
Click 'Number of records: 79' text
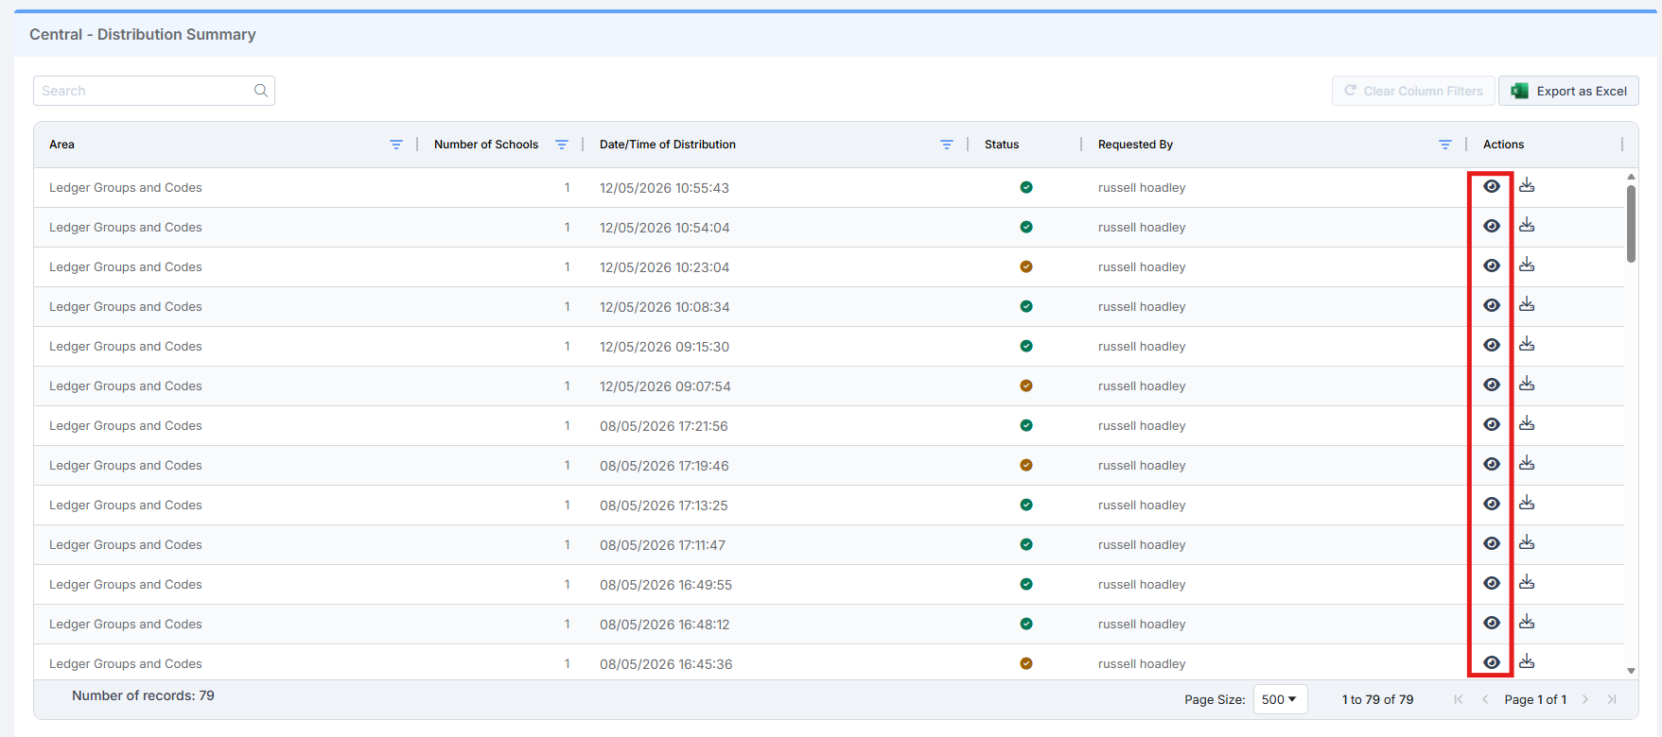coord(143,695)
